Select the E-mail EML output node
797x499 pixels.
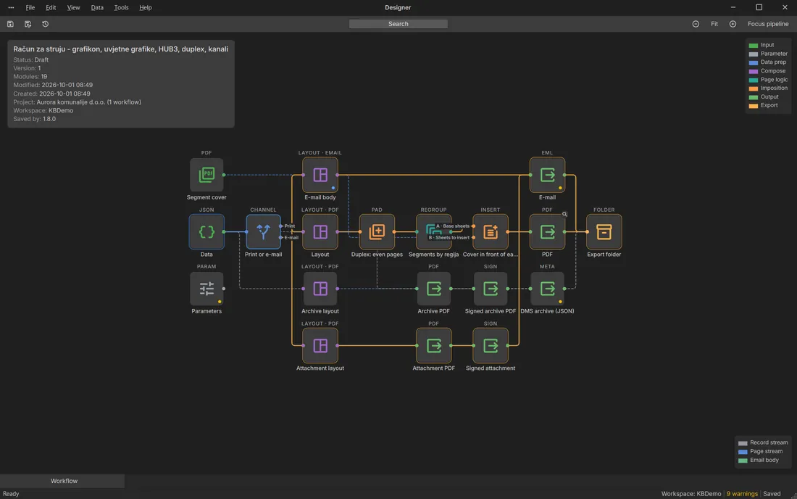pyautogui.click(x=548, y=175)
